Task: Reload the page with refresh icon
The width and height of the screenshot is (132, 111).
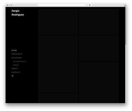Action: pyautogui.click(x=86, y=5)
